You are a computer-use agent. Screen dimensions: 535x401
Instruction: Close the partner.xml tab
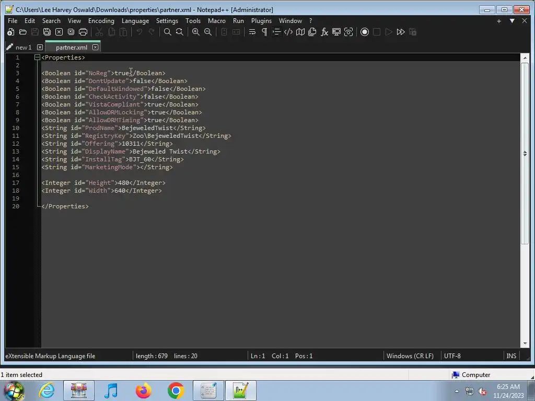tap(96, 48)
